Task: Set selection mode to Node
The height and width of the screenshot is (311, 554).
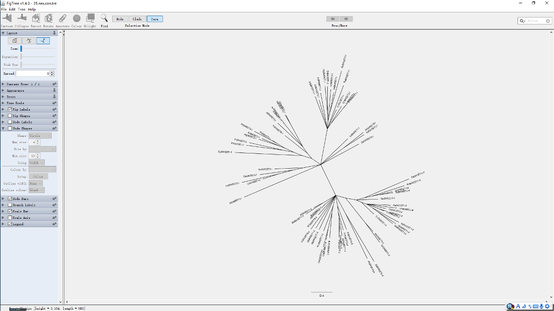Action: (x=120, y=19)
